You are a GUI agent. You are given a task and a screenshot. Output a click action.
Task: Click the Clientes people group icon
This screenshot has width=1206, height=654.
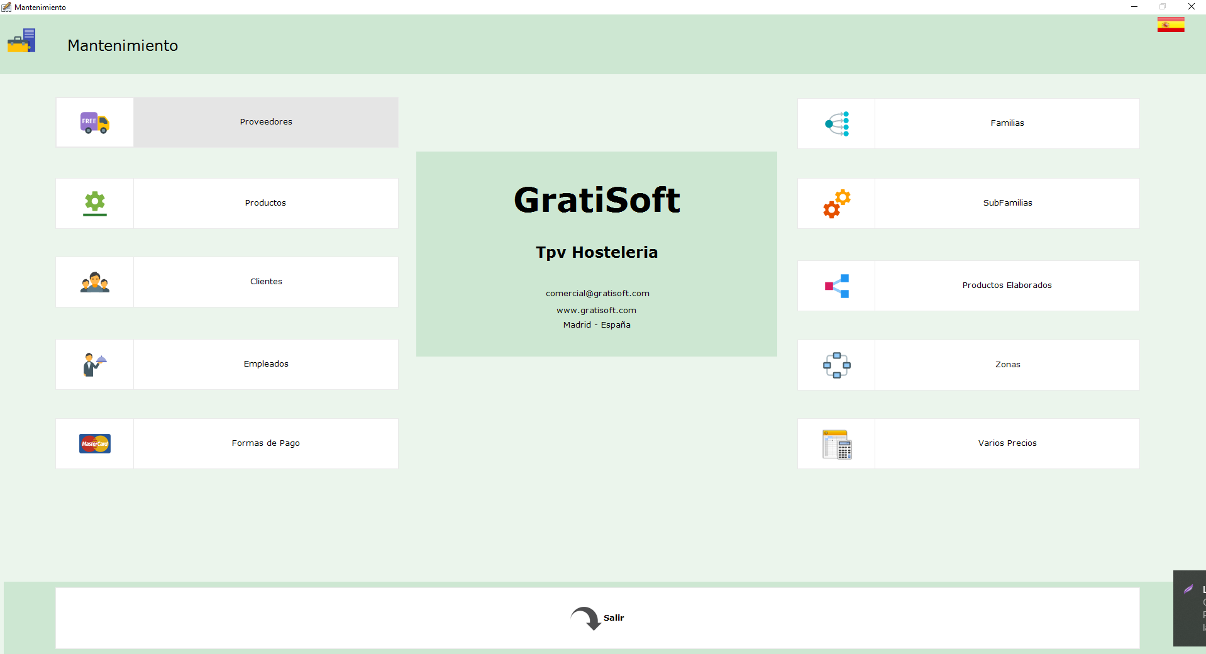coord(95,282)
